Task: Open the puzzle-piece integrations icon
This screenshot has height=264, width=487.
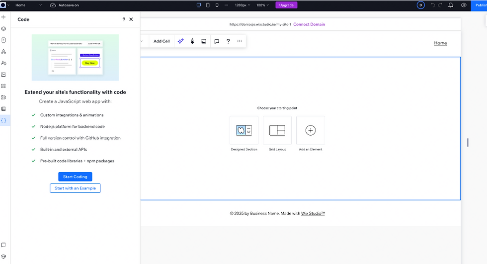Action: point(3,97)
